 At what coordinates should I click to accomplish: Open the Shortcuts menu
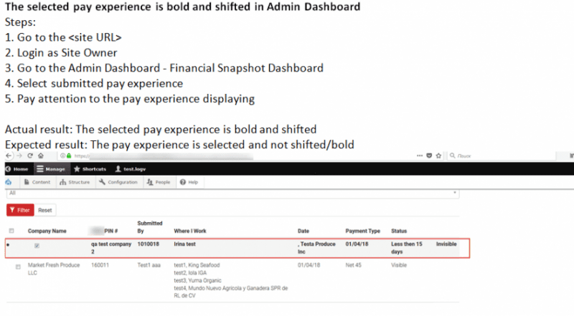(90, 169)
